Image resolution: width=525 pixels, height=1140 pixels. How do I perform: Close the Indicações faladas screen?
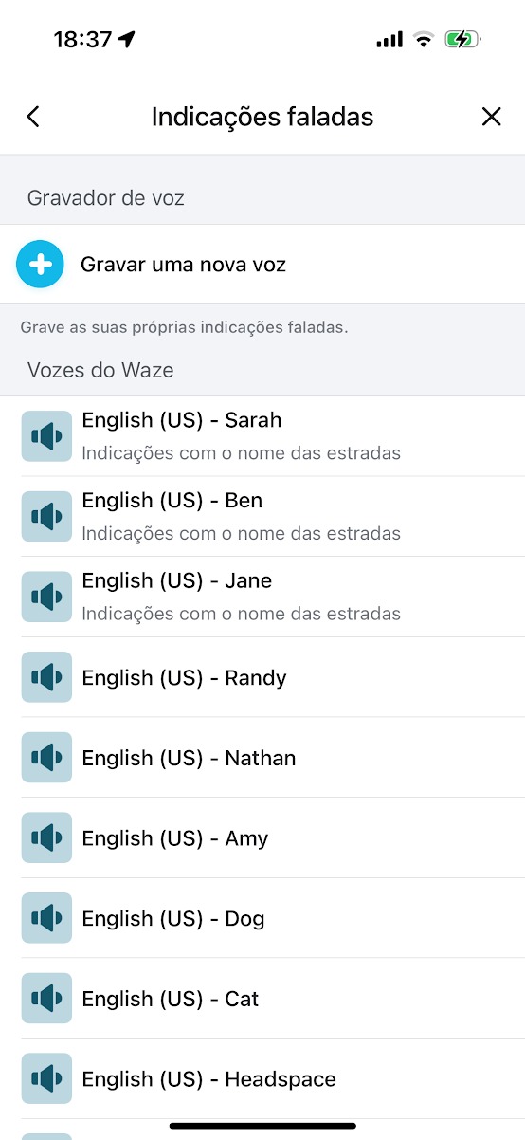[491, 117]
